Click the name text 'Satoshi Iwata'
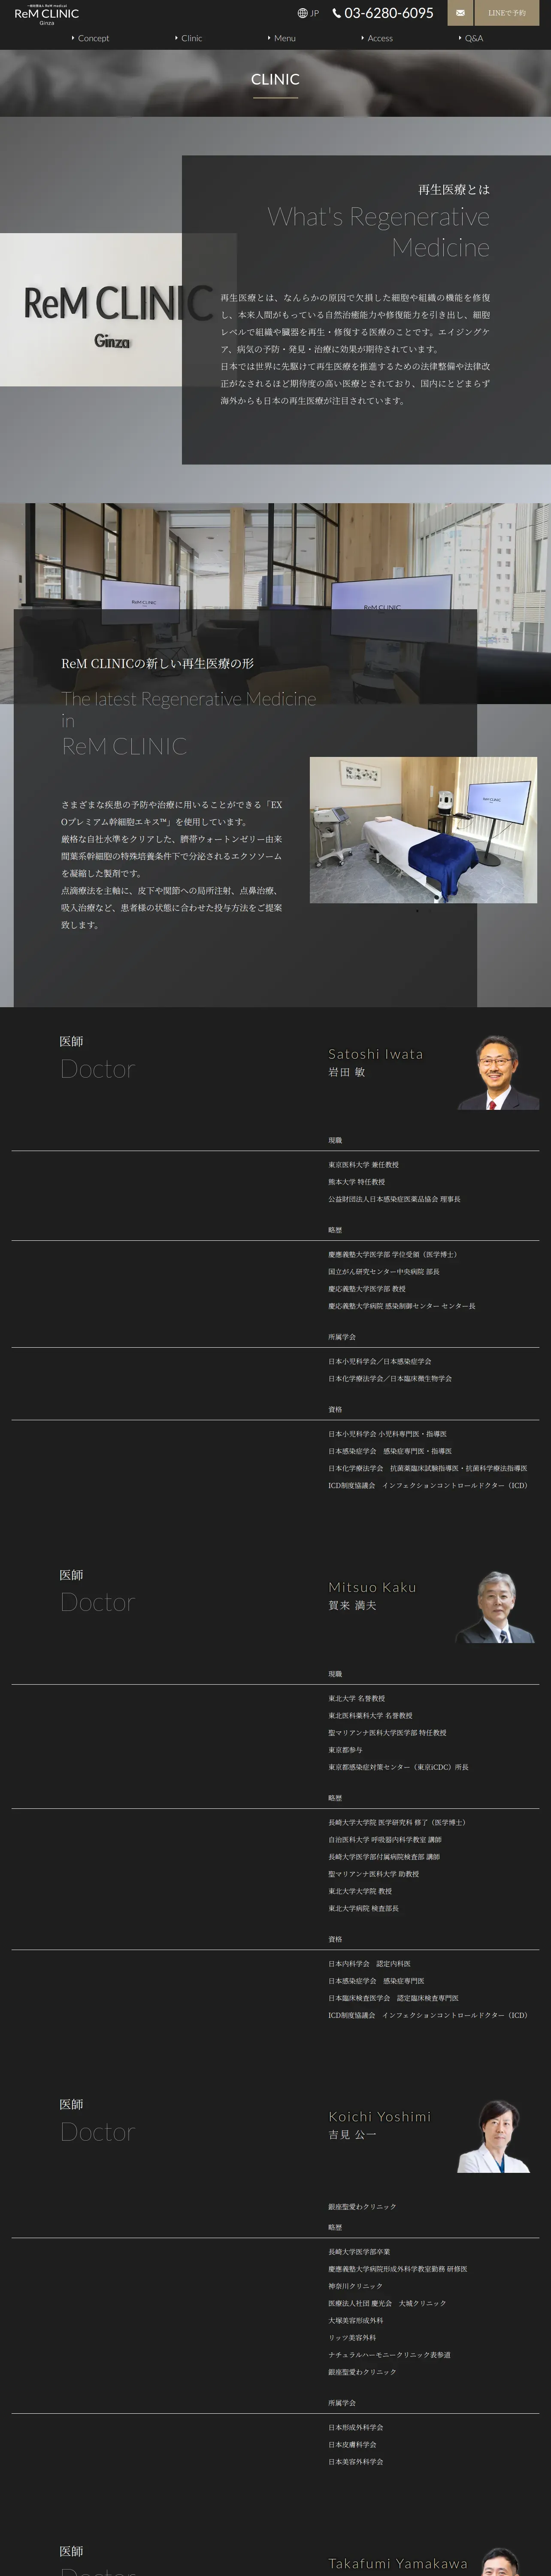 tap(375, 1054)
